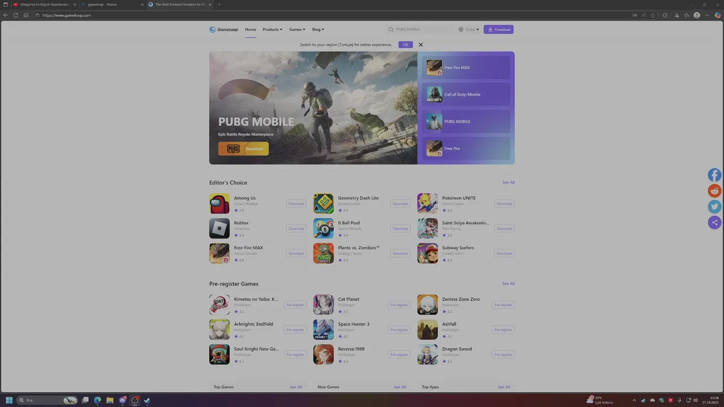
Task: Go to the Home nav item
Action: pos(251,29)
